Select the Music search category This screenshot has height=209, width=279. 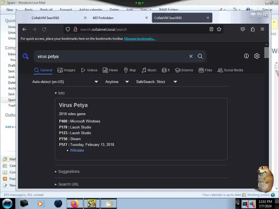[x=149, y=70]
